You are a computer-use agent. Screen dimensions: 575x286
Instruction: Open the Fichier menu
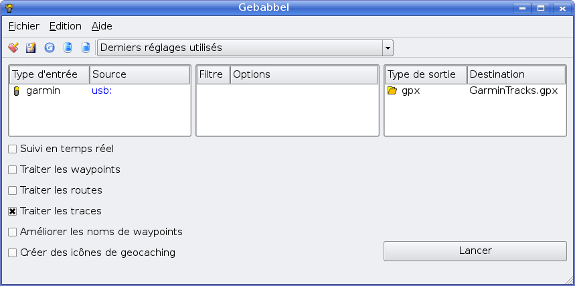[24, 26]
